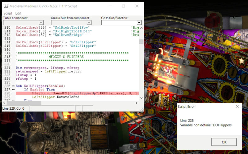248x154 pixels.
Task: Click OK in the Script Error dialog
Action: point(224,142)
